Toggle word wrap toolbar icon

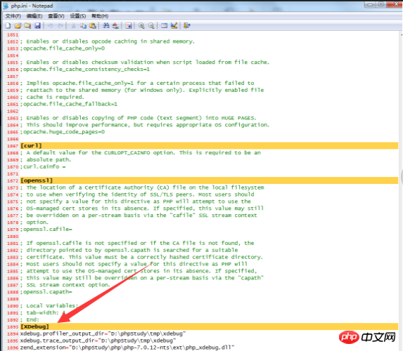[129, 26]
